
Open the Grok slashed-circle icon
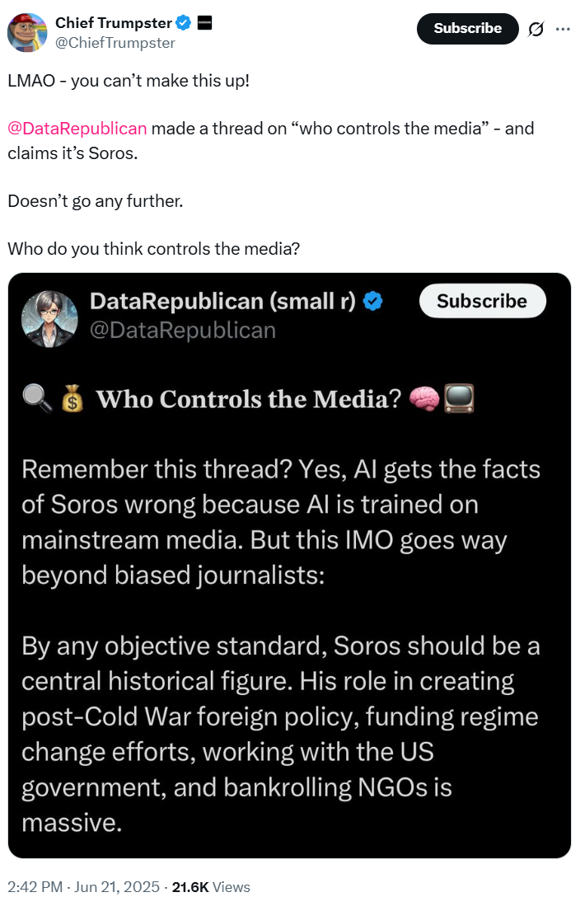point(536,29)
